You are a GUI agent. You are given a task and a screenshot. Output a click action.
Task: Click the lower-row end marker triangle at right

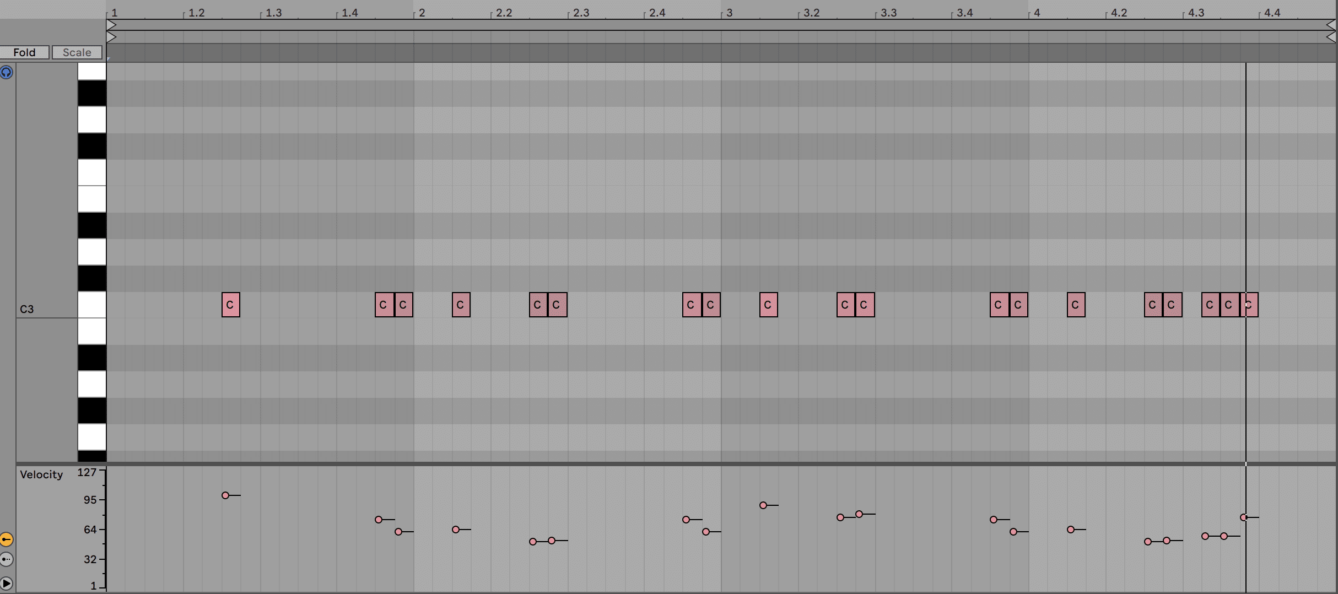click(1331, 37)
